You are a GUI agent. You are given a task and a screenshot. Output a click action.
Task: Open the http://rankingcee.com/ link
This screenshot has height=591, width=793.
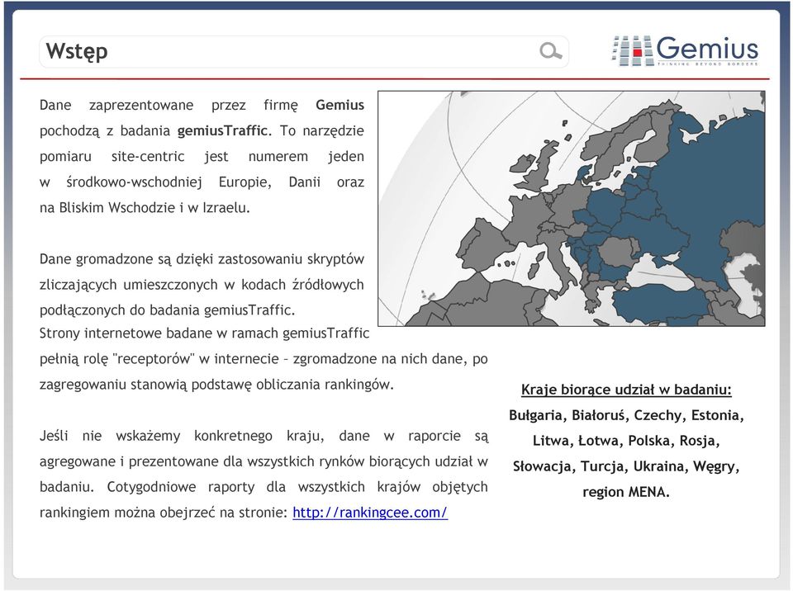click(370, 512)
